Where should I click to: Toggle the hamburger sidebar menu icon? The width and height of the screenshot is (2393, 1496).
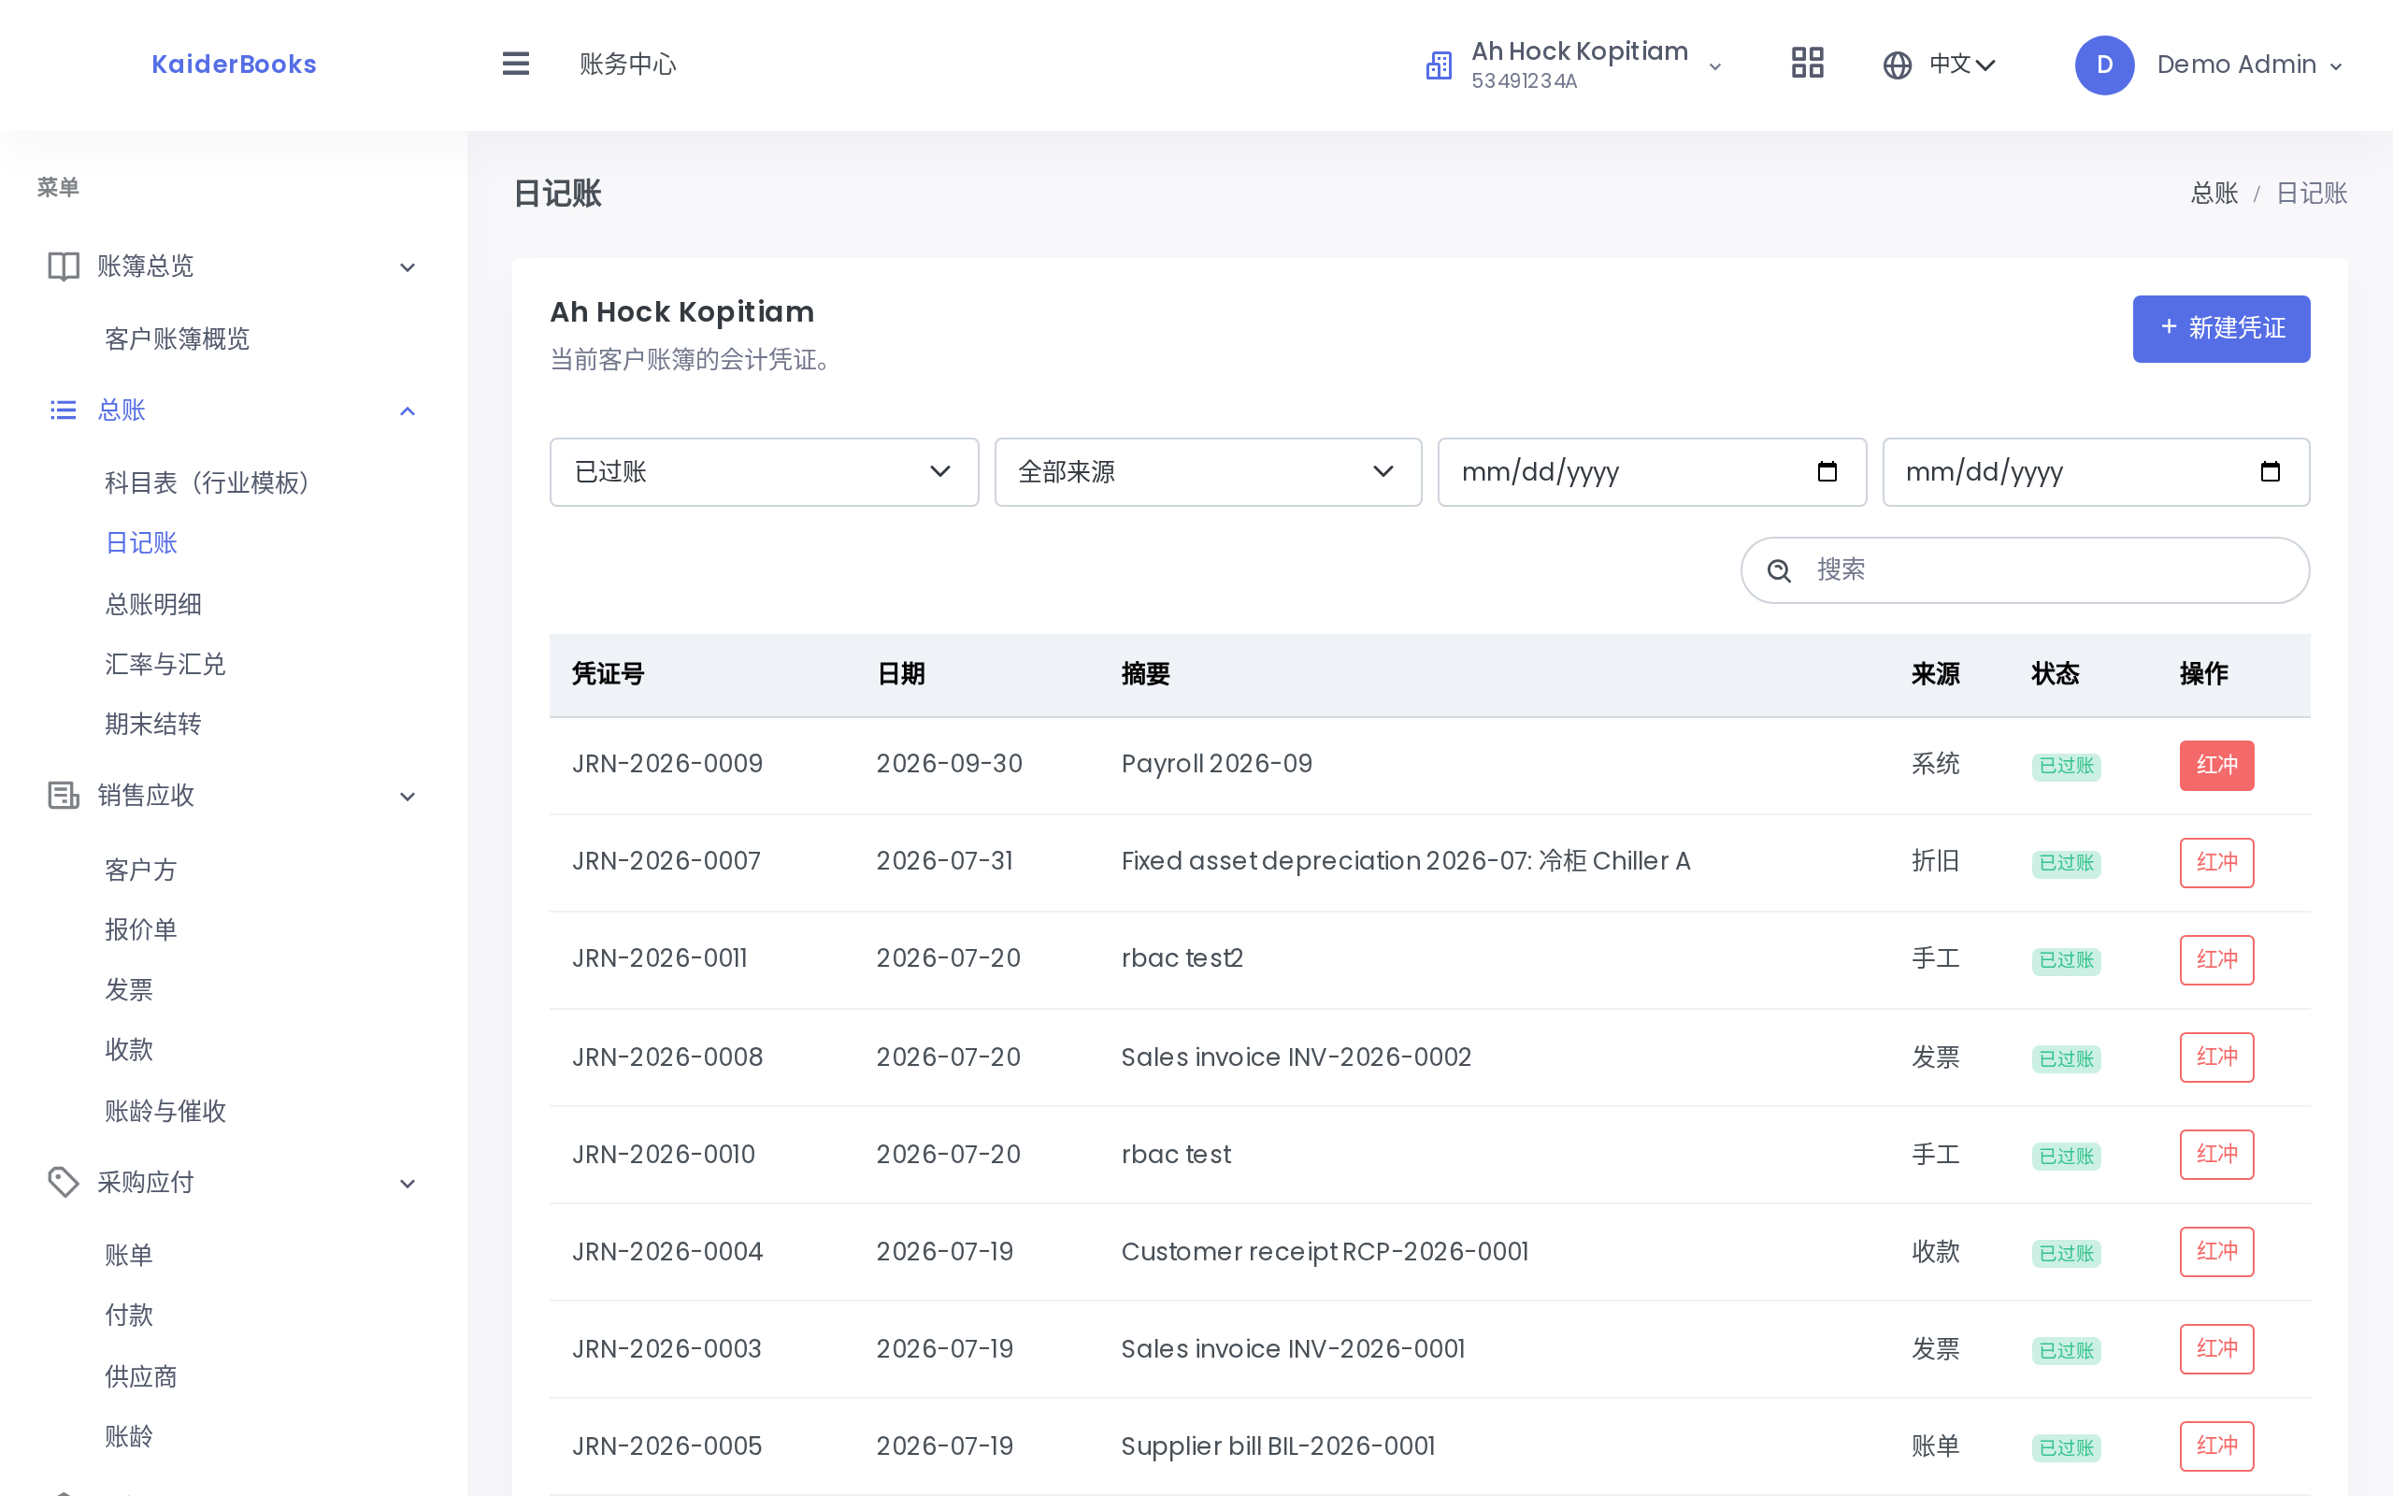[515, 65]
